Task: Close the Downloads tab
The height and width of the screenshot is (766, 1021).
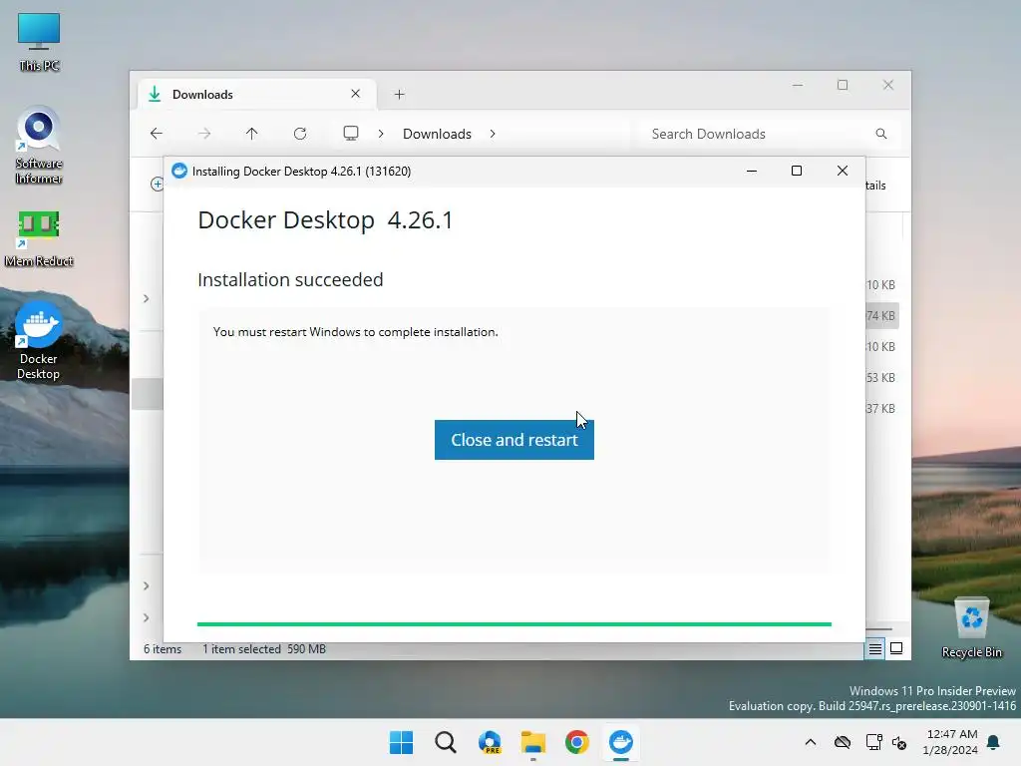Action: point(356,94)
